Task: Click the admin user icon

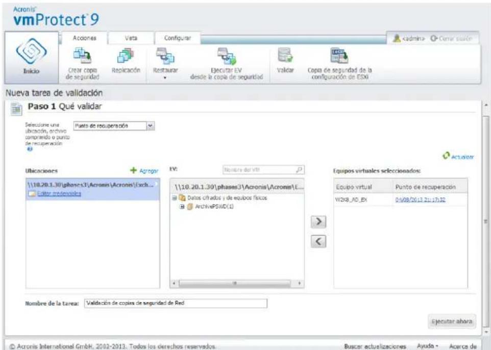Action: point(397,38)
